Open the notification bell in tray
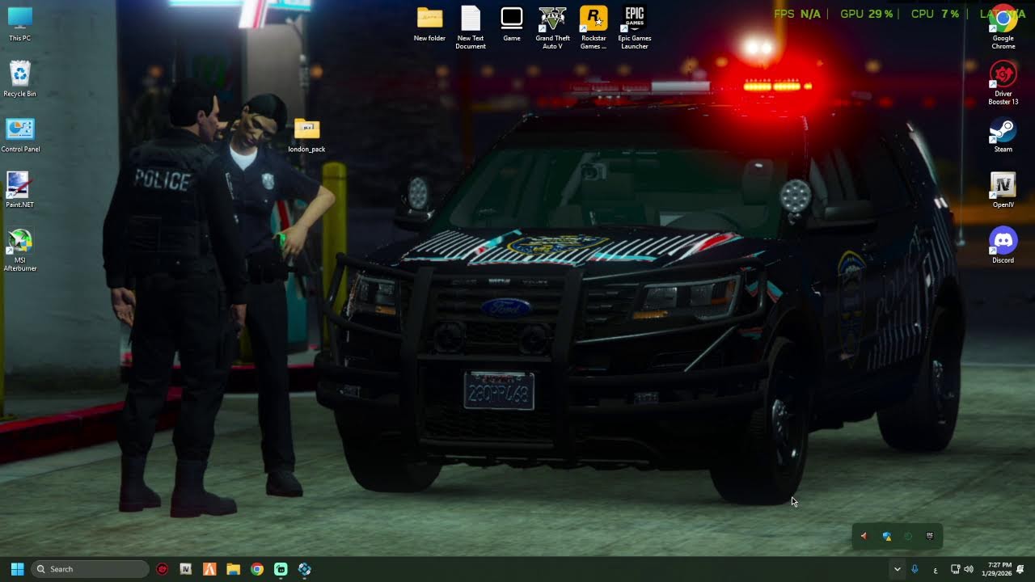 click(x=1021, y=569)
